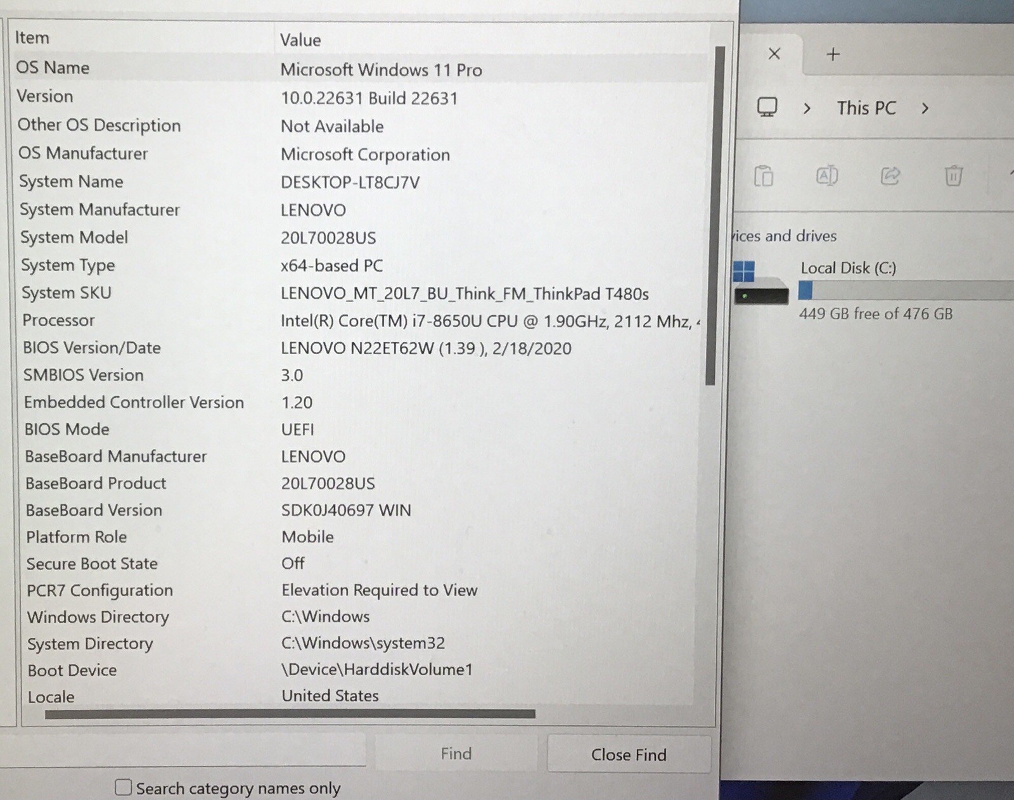Click the monitor icon in File Explorer address bar
The image size is (1014, 800).
click(x=767, y=107)
